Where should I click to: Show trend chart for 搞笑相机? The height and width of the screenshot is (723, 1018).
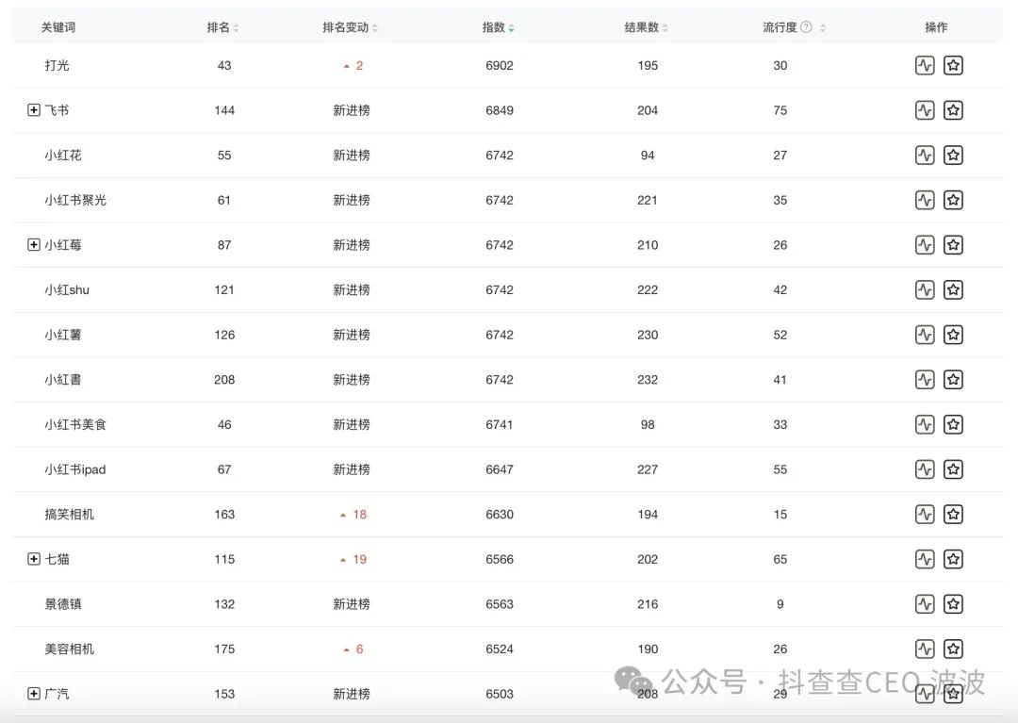(x=925, y=515)
